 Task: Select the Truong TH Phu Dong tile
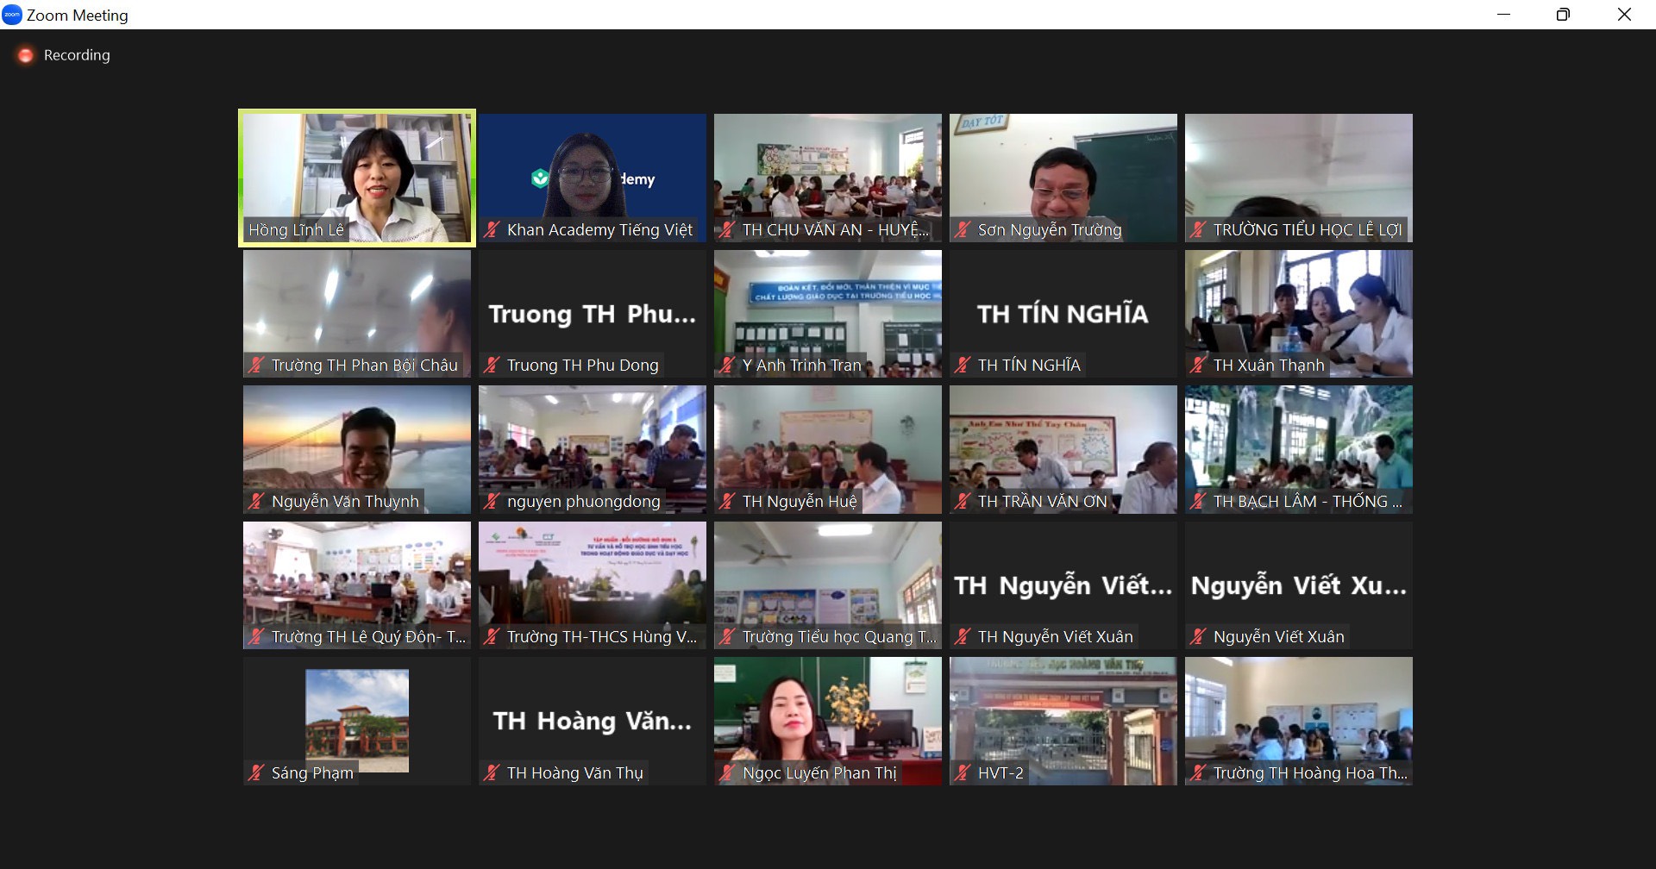[592, 313]
